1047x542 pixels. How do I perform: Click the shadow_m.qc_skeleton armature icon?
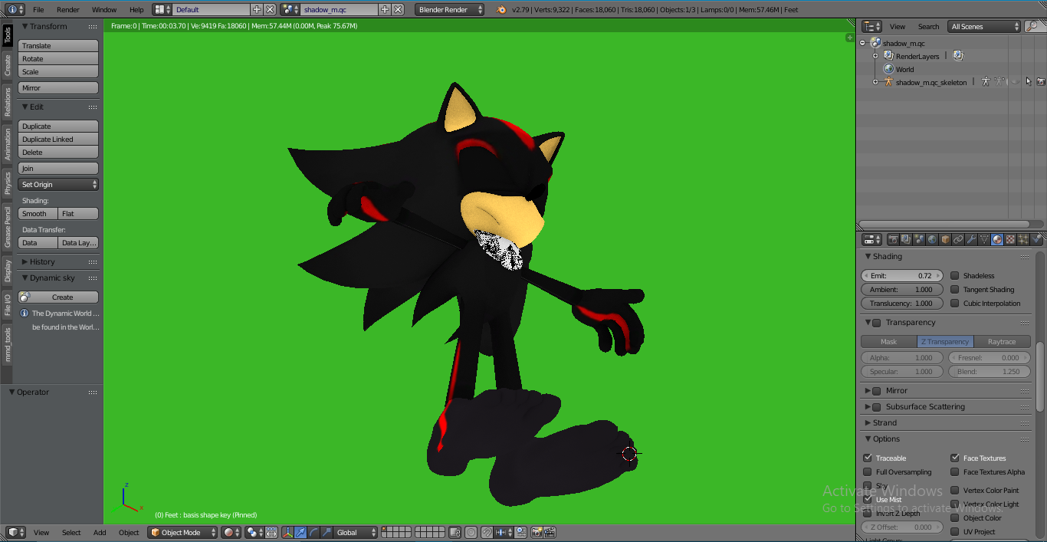pos(889,82)
